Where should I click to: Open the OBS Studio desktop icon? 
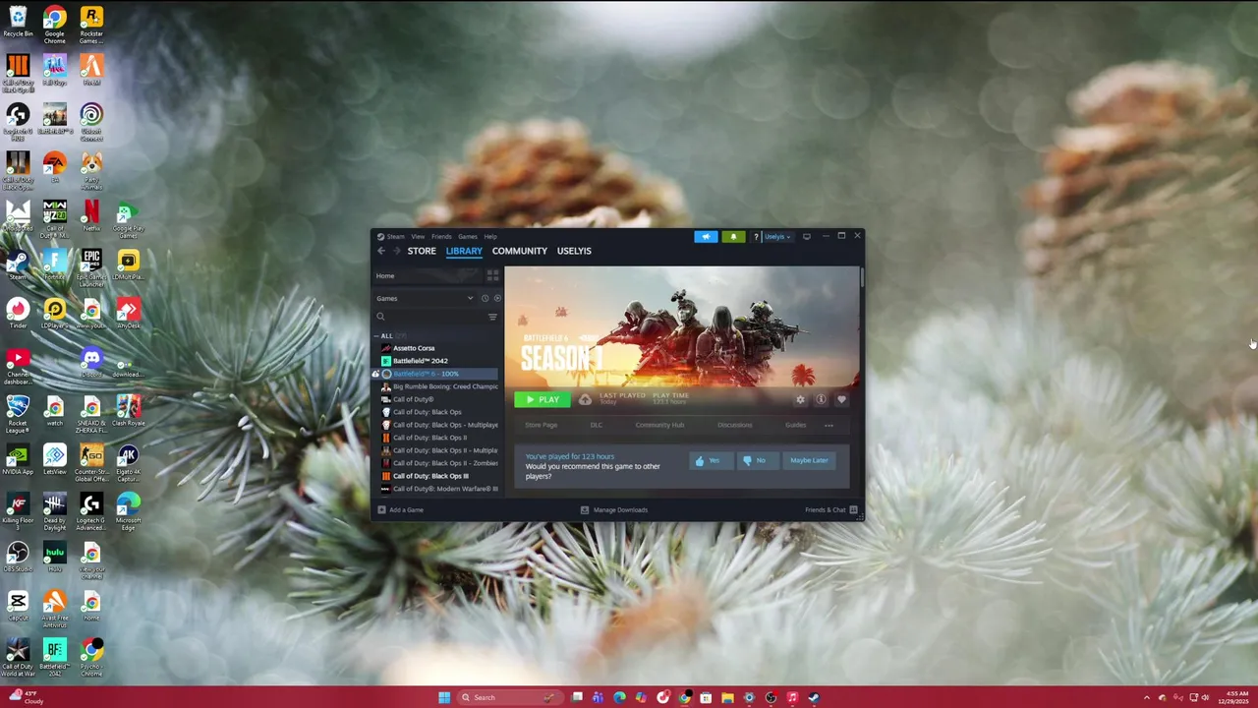point(18,556)
